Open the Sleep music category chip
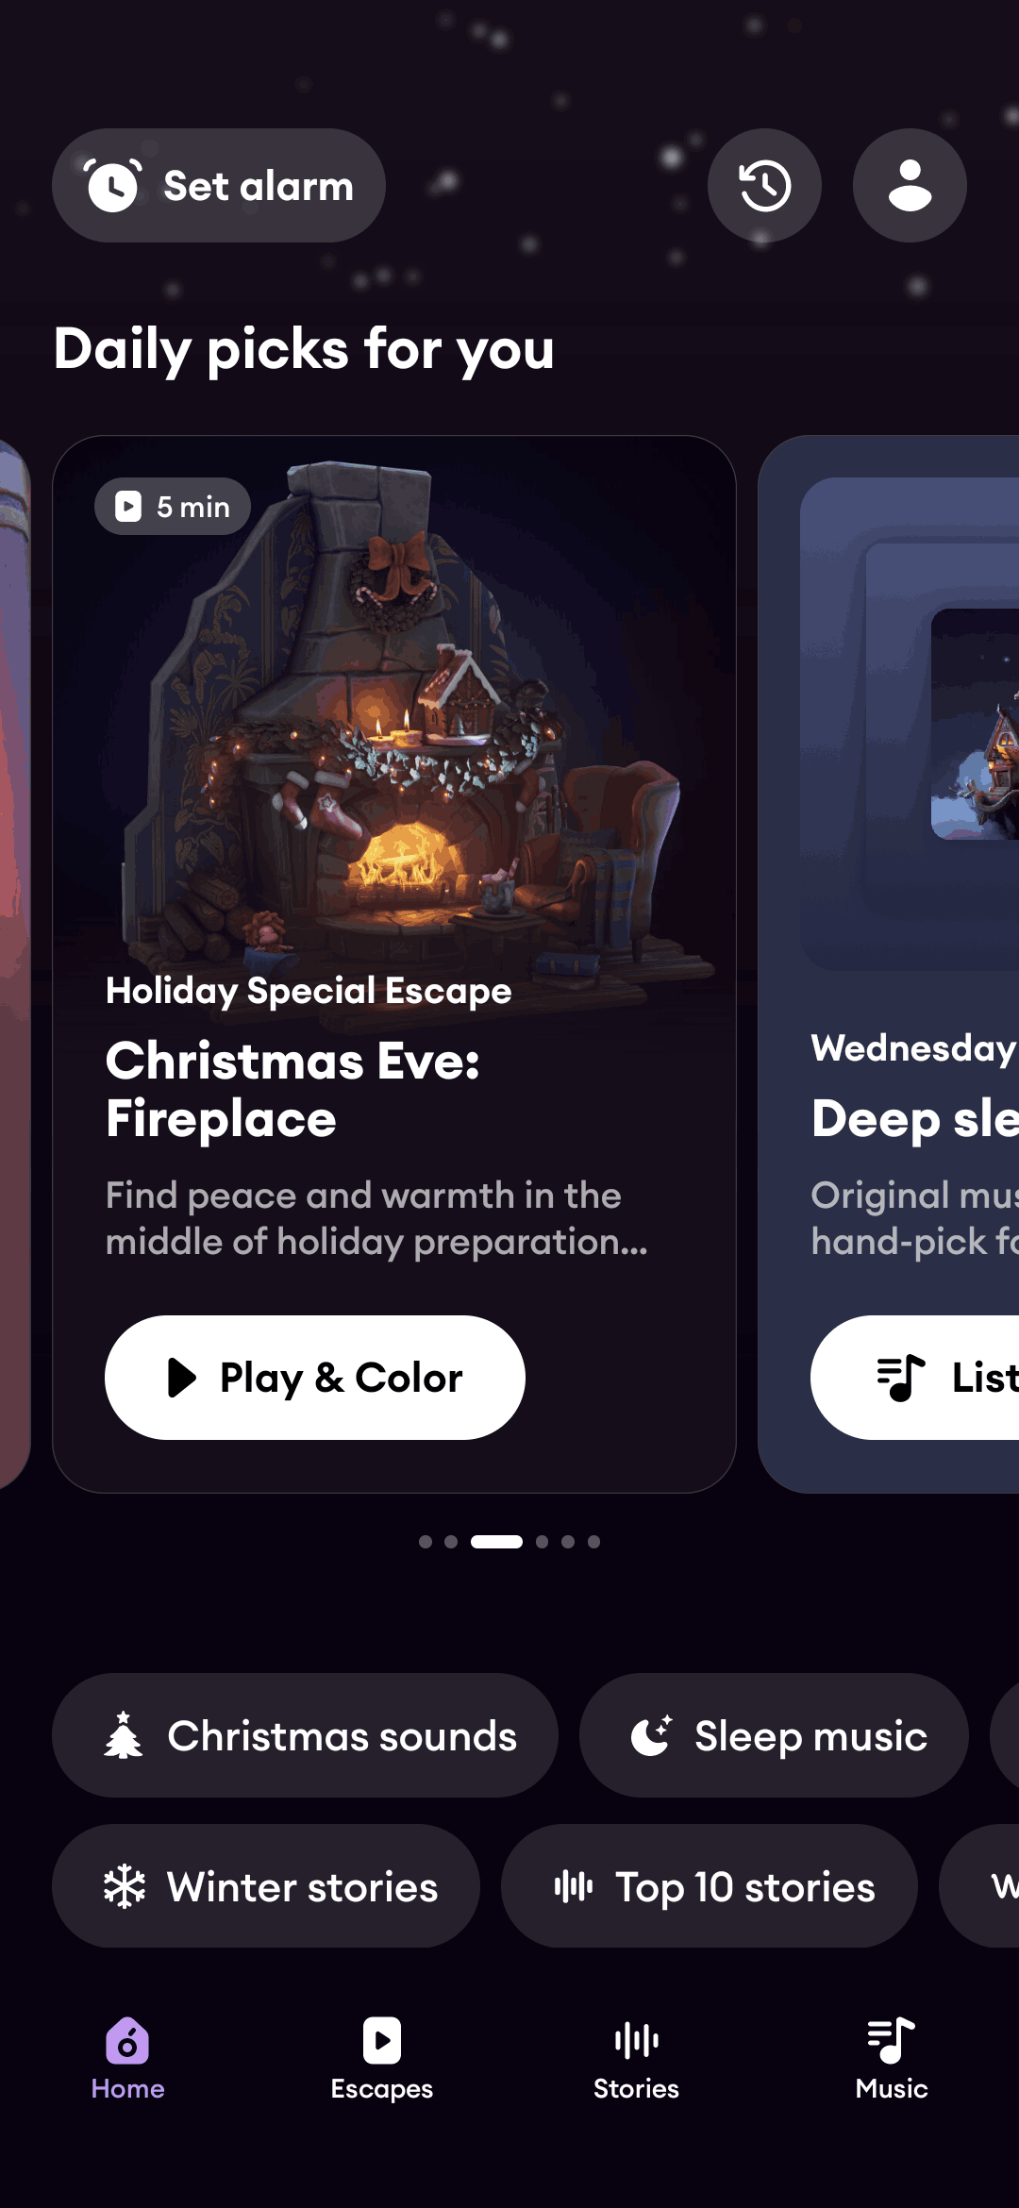The width and height of the screenshot is (1019, 2208). click(774, 1735)
